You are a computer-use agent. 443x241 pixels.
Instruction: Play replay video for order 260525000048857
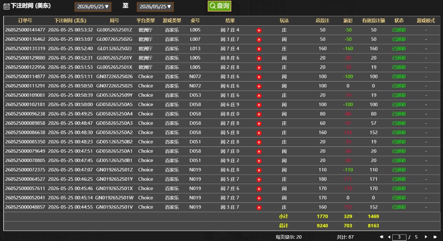coord(259,208)
